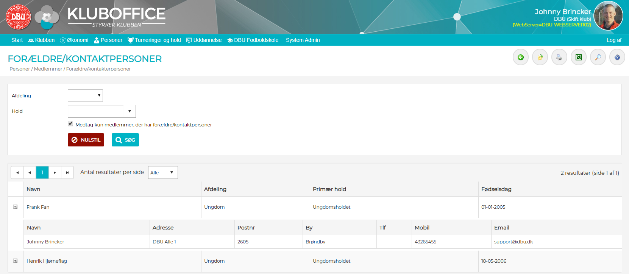Click the magnifying glass toolbar icon
The height and width of the screenshot is (274, 629).
click(598, 57)
